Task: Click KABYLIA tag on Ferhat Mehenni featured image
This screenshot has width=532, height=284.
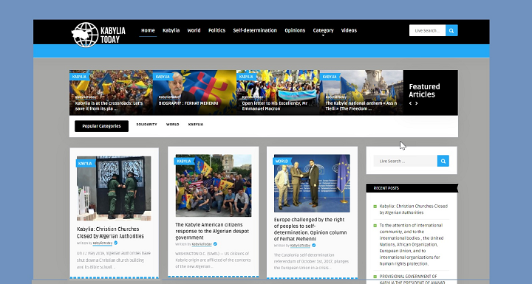Action: tap(162, 77)
